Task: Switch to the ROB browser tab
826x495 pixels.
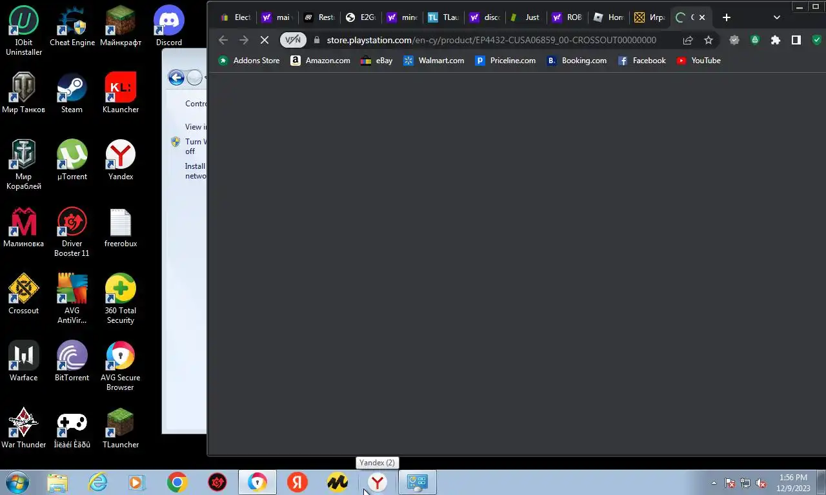Action: [x=566, y=17]
